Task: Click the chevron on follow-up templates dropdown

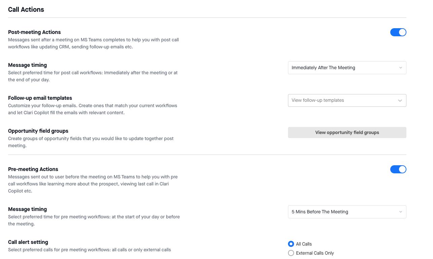Action: (x=400, y=100)
